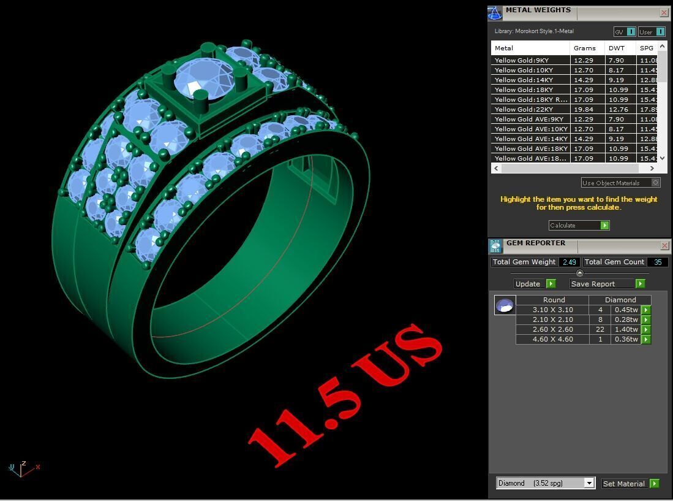Screen dimensions: 673x501
Task: Click the Metal Weights panel icon
Action: point(494,13)
